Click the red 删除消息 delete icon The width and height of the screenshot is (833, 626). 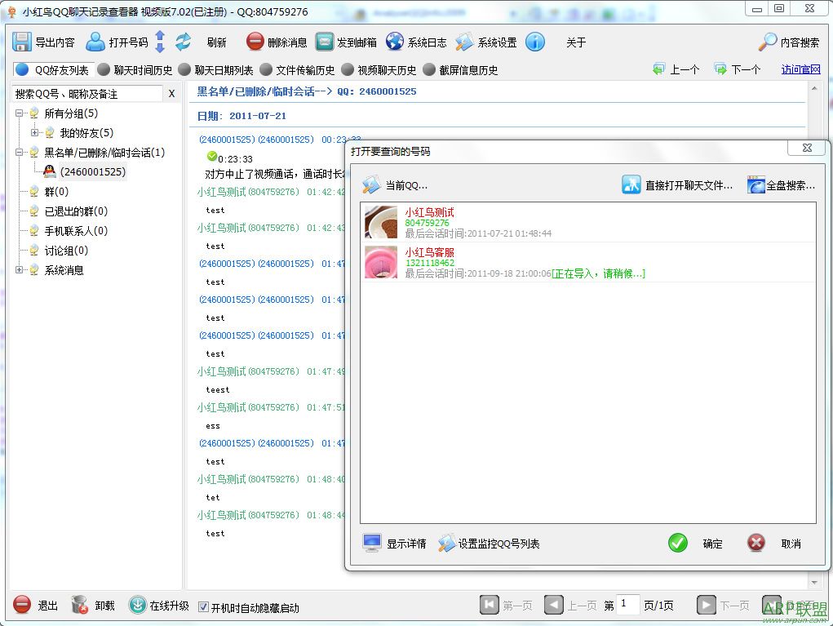click(255, 42)
